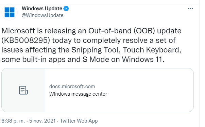Click the document icon in link card
This screenshot has width=205, height=127.
(23, 90)
